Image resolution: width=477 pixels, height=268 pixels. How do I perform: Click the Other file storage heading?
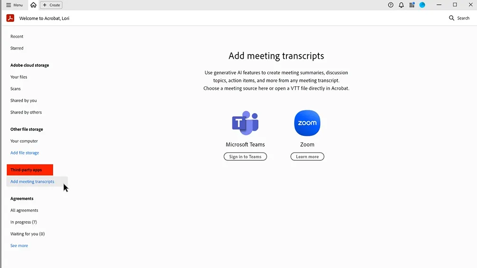click(27, 129)
